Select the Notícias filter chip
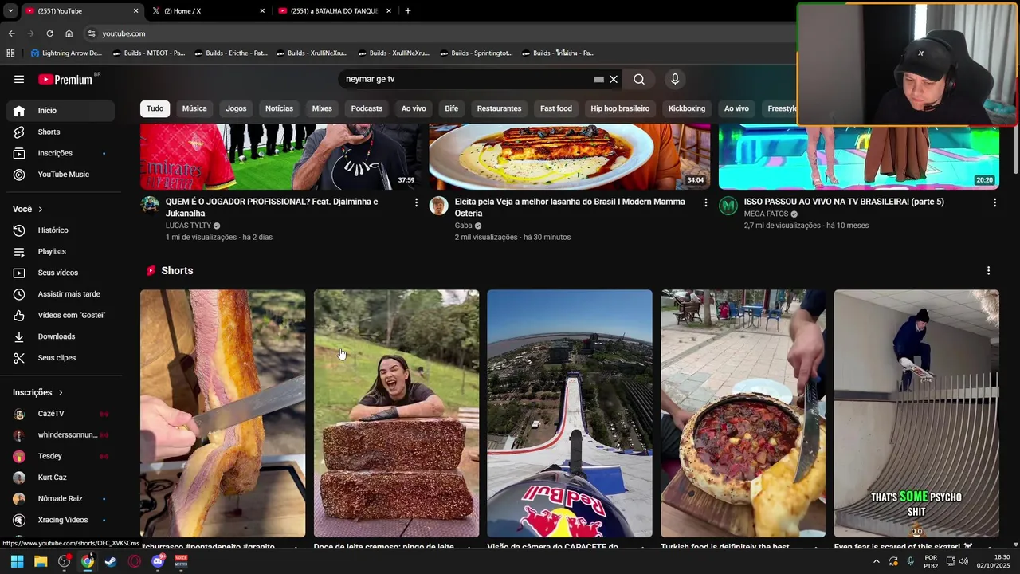The image size is (1020, 574). [x=279, y=108]
